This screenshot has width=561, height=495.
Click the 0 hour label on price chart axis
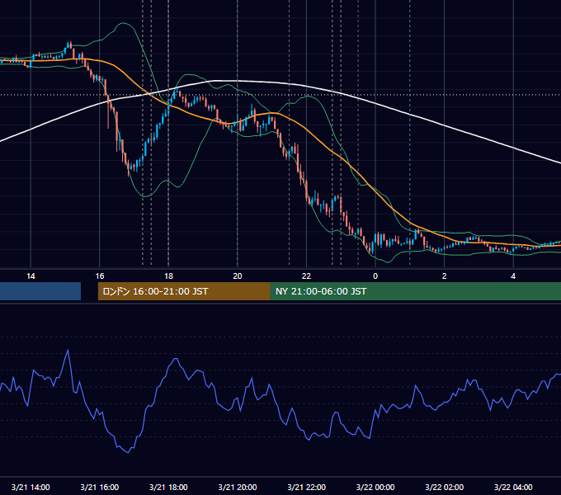(375, 276)
